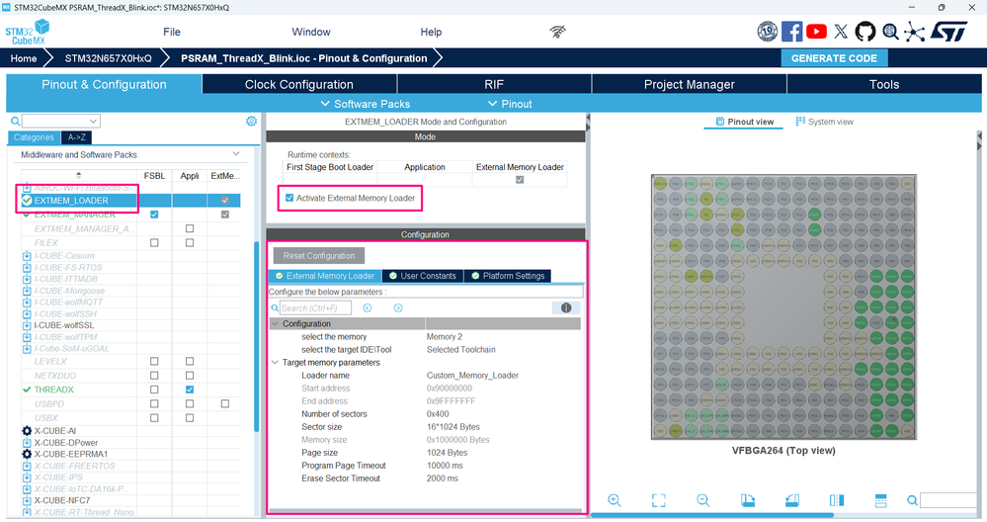The height and width of the screenshot is (522, 987).
Task: Open the User Constants tab
Action: pyautogui.click(x=423, y=276)
